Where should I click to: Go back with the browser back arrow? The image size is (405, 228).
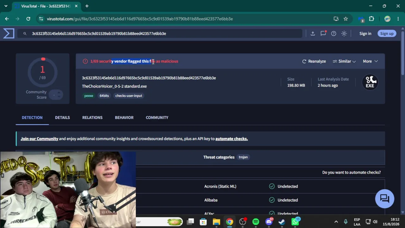[7, 19]
